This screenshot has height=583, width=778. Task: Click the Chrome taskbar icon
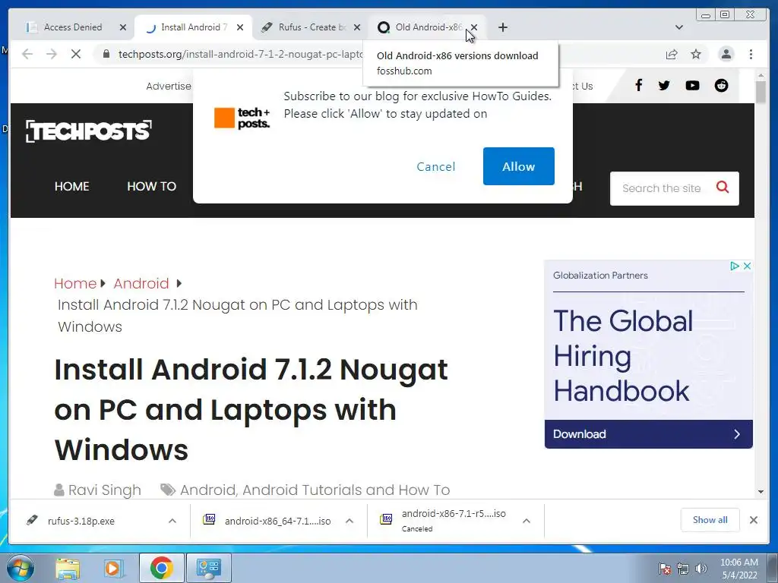point(162,568)
